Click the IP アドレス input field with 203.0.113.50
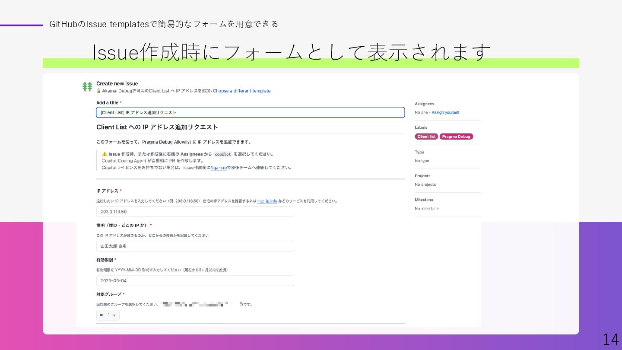Screen dimensions: 622x350 (x=195, y=212)
